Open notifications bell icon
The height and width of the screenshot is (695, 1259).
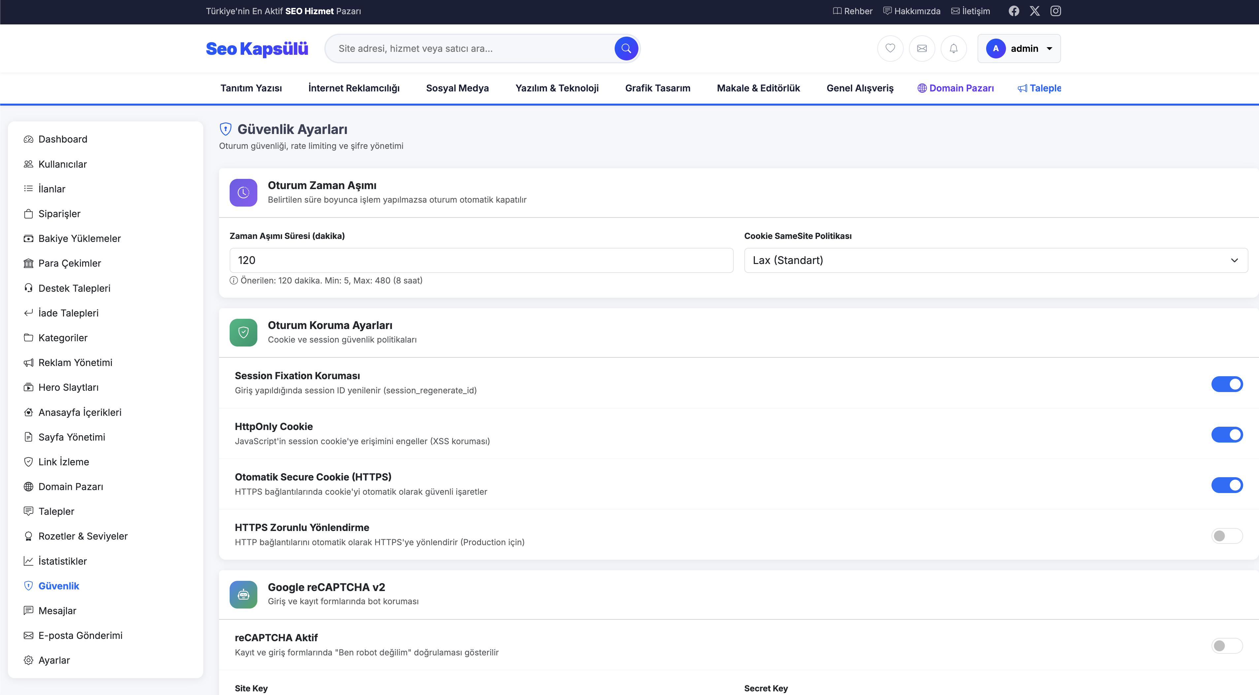[x=953, y=49]
